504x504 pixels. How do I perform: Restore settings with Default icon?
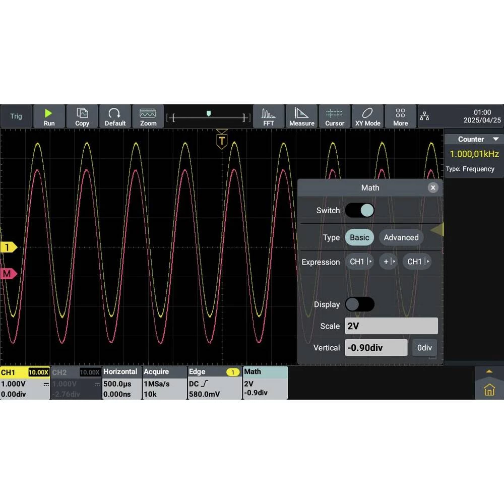[x=115, y=116]
